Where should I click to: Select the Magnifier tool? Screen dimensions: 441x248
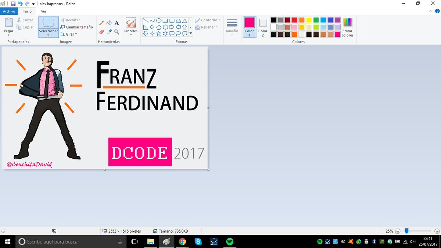tap(116, 32)
